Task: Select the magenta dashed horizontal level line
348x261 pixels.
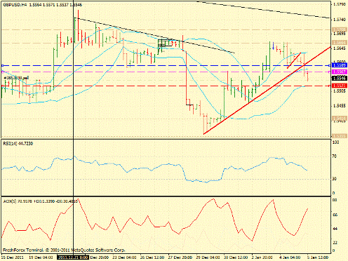Action: click(x=166, y=72)
